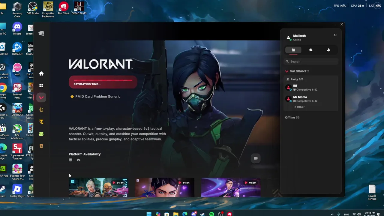Play the 01:44 video thumbnail
The image size is (384, 216).
(x=98, y=188)
